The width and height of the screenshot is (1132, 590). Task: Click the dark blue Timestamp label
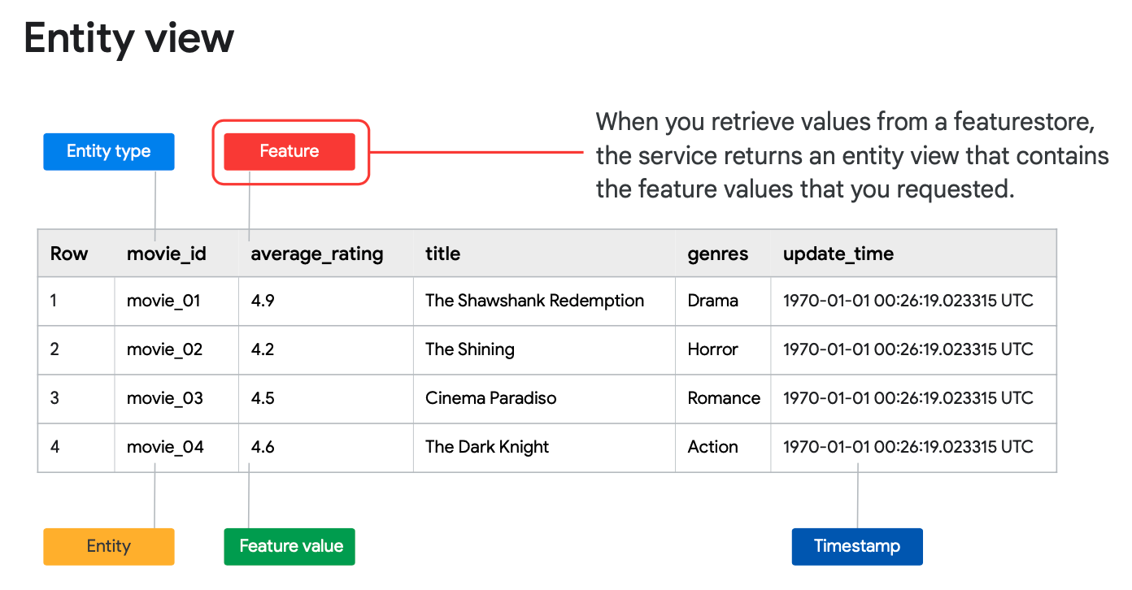[x=857, y=546]
